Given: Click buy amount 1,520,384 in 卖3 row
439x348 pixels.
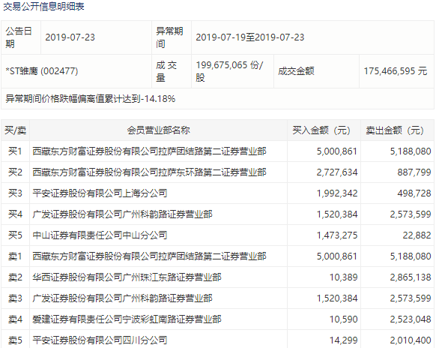Looking at the screenshot, I should click(337, 298).
